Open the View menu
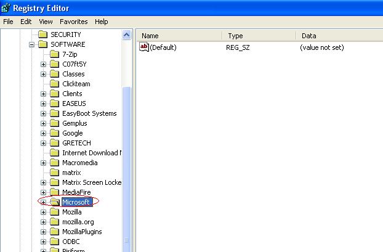383x252 pixels. point(46,22)
